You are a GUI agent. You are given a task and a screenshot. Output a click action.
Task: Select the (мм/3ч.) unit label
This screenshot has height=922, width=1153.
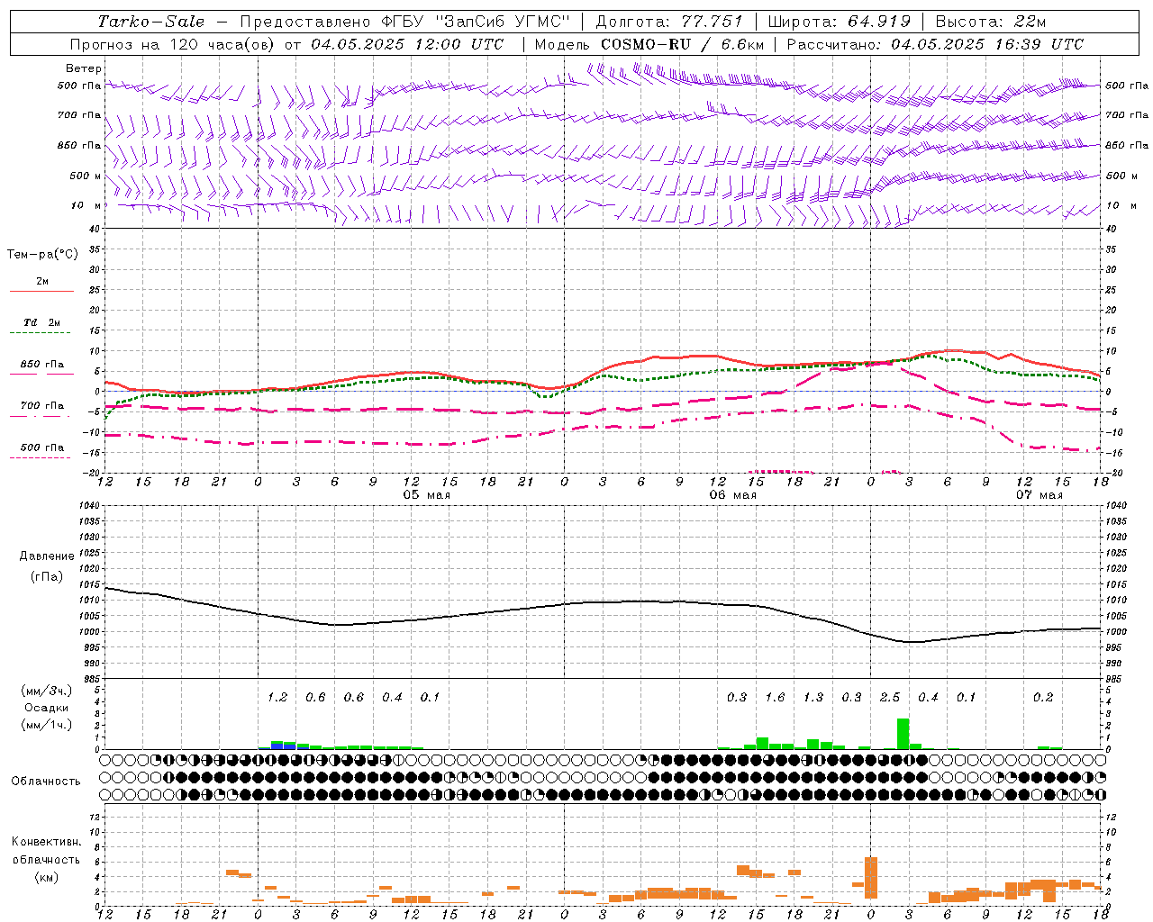click(x=46, y=691)
